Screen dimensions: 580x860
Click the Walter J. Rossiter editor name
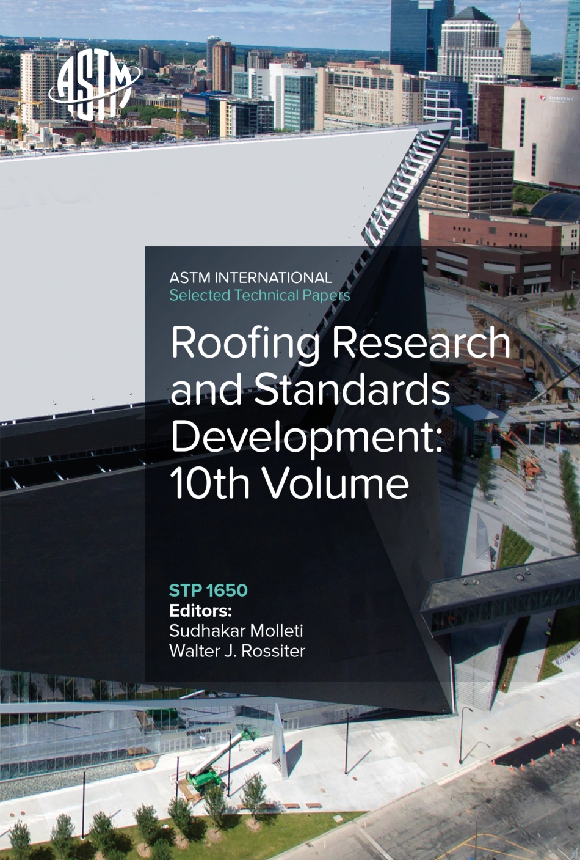point(236,650)
